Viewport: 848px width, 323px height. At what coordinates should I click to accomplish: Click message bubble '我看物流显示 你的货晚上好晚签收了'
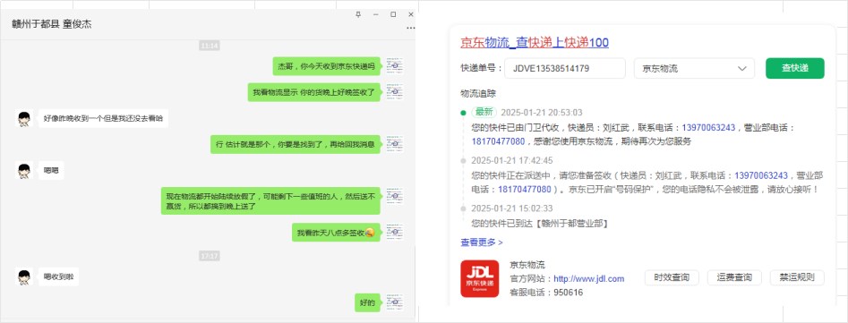[x=314, y=92]
